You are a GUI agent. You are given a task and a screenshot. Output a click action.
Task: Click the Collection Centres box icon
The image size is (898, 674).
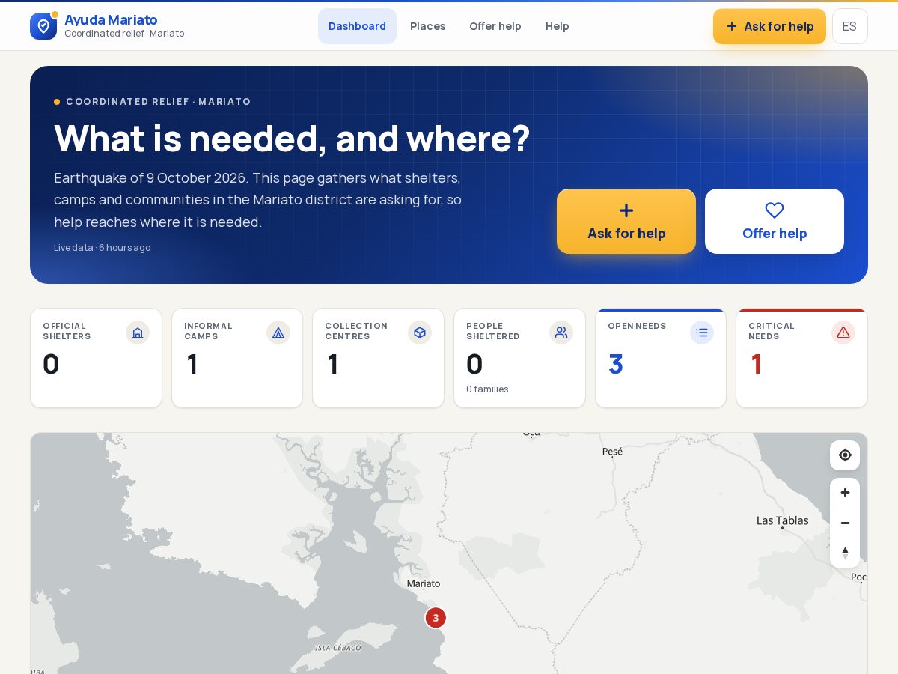click(x=420, y=333)
